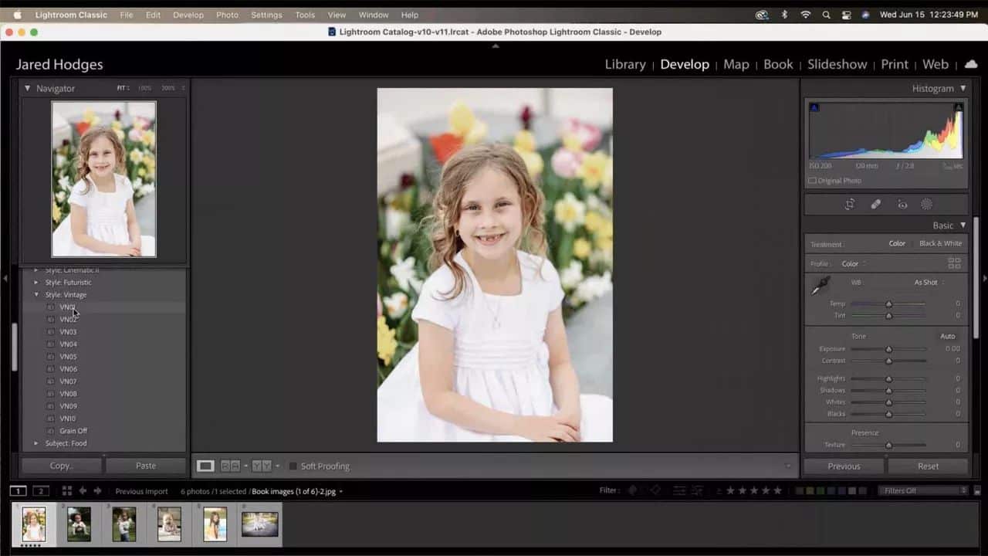
Task: Select the Crop Overlay tool
Action: (x=850, y=204)
